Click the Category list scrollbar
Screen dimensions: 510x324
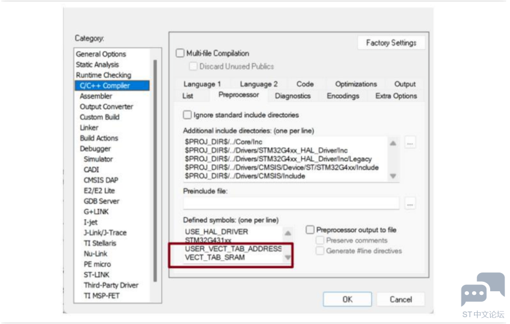coord(155,171)
